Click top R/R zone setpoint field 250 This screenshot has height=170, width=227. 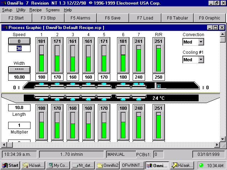pos(159,77)
